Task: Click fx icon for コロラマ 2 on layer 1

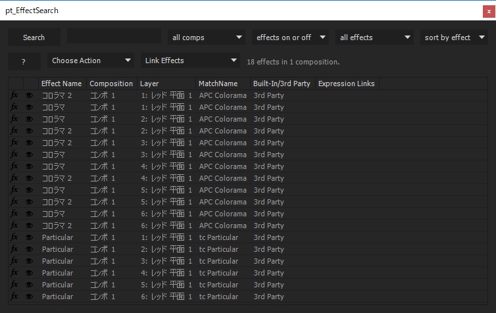Action: 14,95
